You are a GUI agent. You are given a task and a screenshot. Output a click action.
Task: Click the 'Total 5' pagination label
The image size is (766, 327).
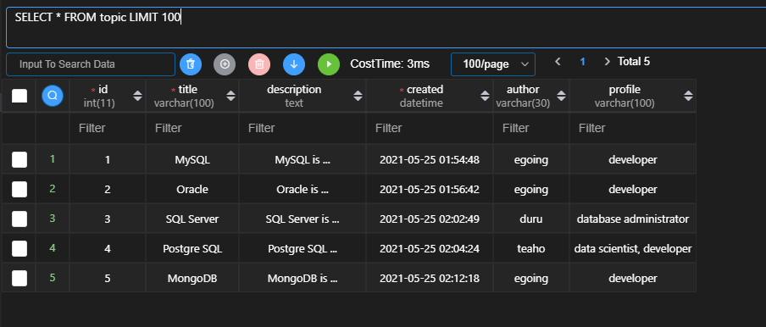point(634,62)
